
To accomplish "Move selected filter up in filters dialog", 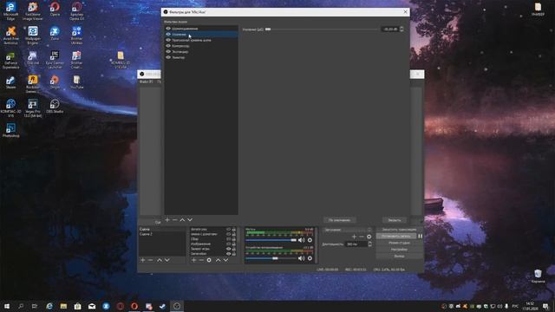I will 182,219.
